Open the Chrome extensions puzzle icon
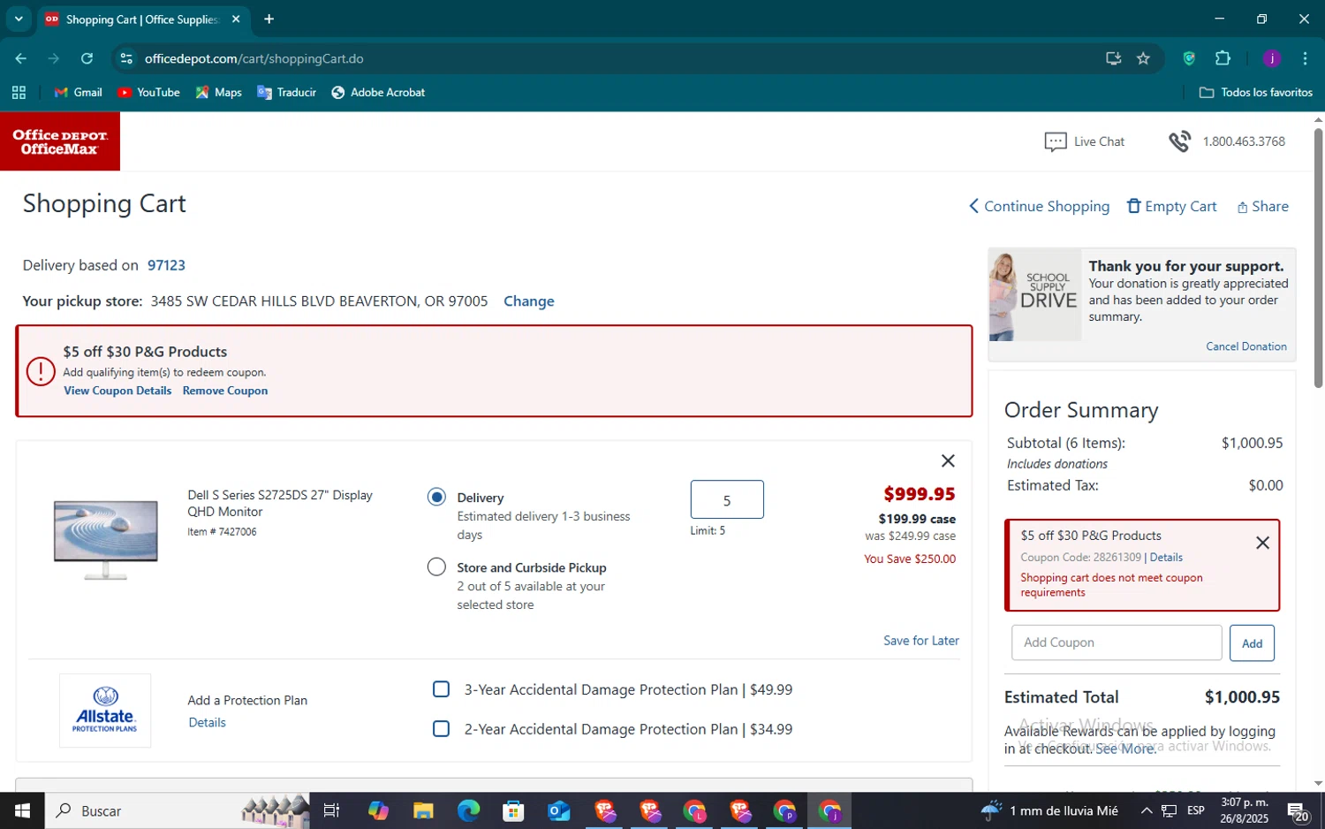The width and height of the screenshot is (1325, 829). click(1223, 58)
